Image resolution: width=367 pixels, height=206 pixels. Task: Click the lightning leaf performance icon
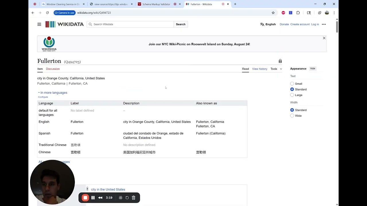319,13
